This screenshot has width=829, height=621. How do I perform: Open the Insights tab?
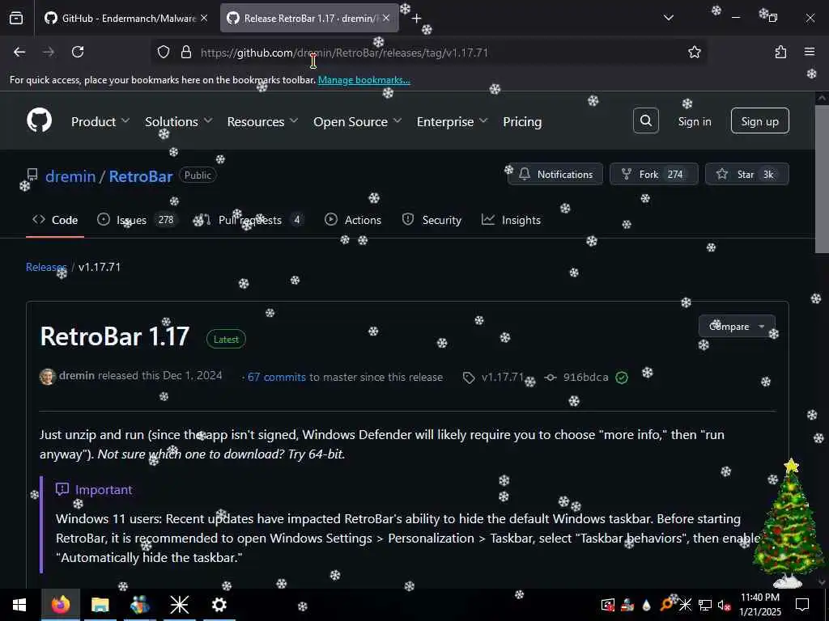click(512, 220)
